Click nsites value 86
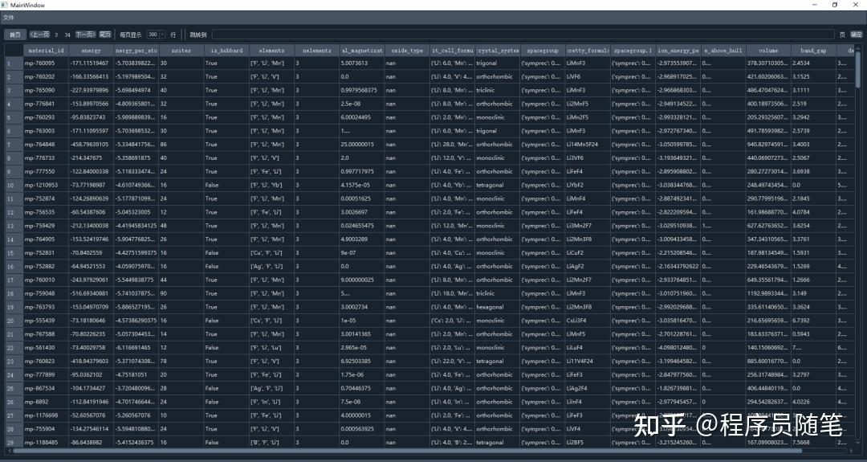The image size is (867, 462). 181,145
